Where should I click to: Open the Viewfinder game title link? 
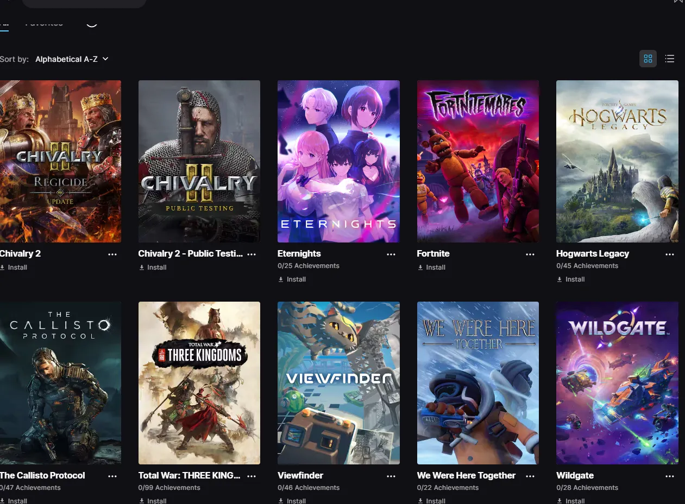click(300, 475)
